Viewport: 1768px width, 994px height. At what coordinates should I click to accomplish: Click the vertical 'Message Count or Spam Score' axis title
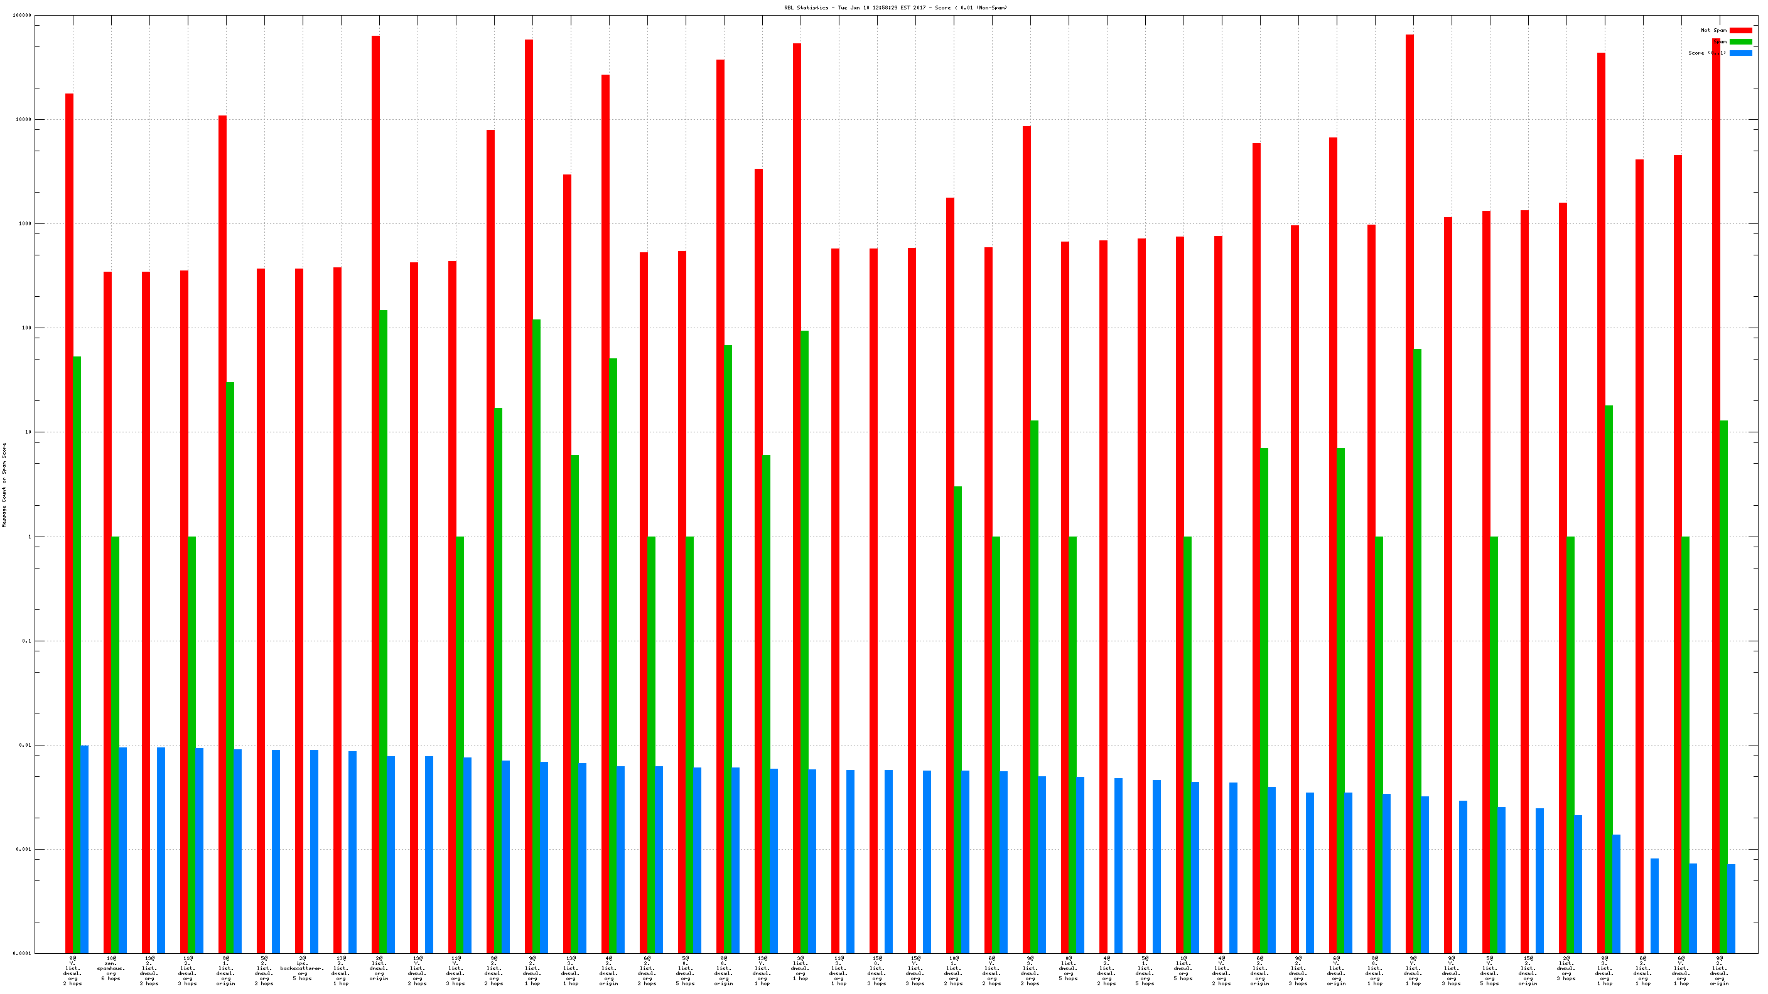(x=4, y=484)
